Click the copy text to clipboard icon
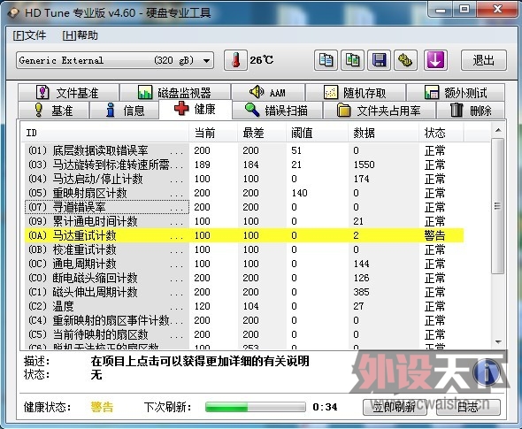The width and height of the screenshot is (522, 429). [326, 60]
